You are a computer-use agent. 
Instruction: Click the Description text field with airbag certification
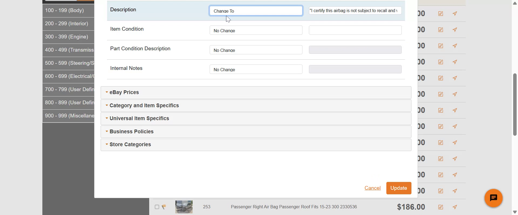tap(355, 11)
